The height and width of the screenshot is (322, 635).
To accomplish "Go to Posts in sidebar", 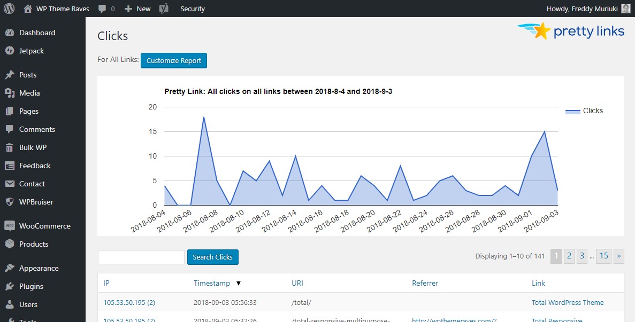I will tap(28, 75).
